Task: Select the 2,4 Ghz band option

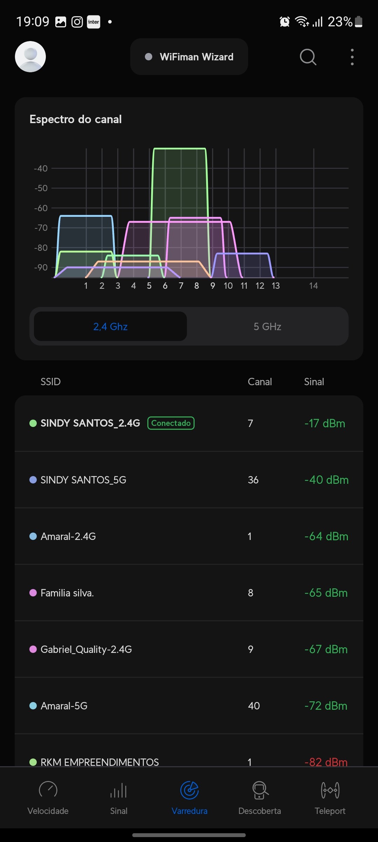Action: point(110,327)
